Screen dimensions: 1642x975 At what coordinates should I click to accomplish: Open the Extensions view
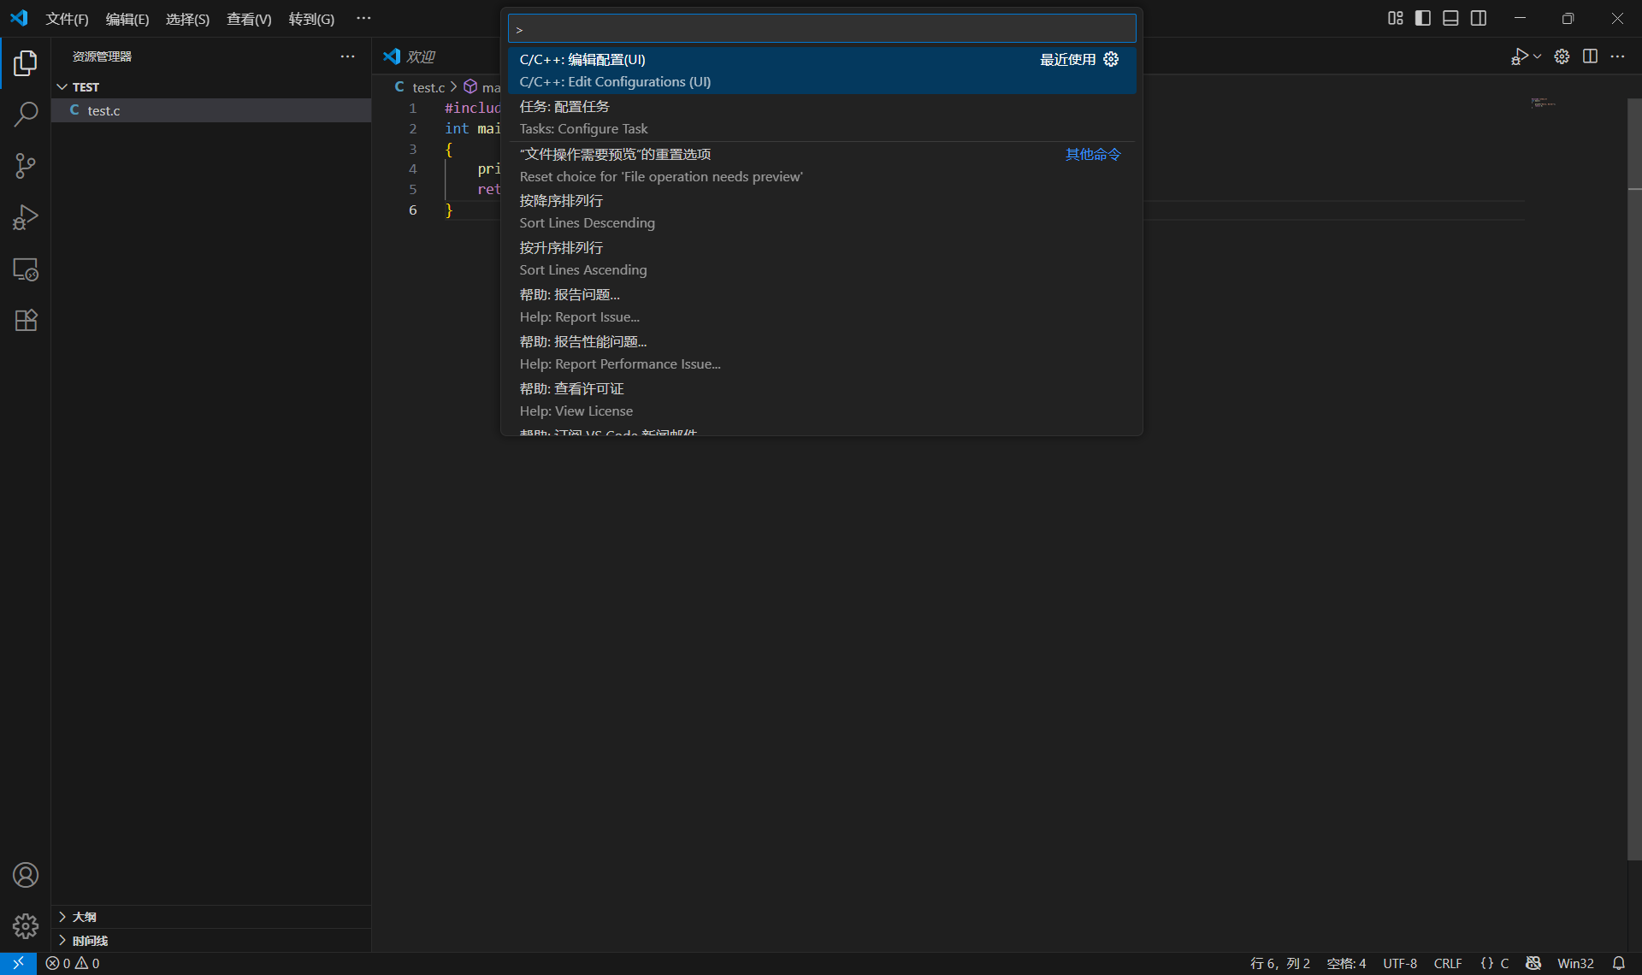coord(26,320)
